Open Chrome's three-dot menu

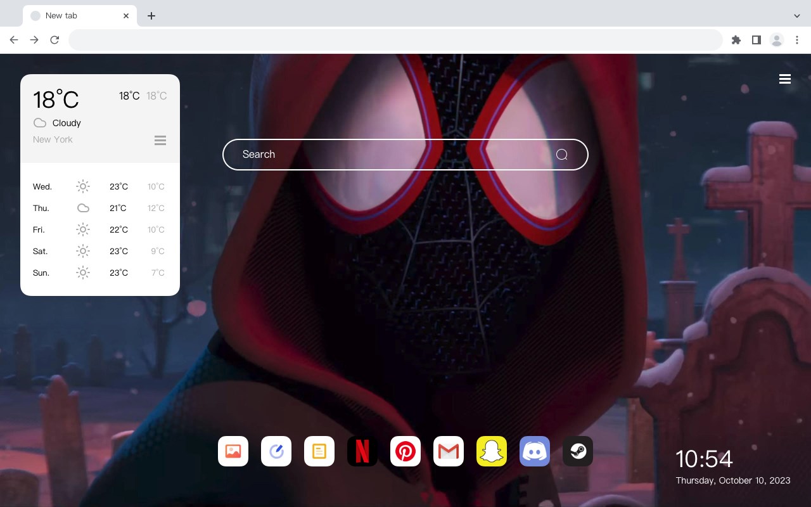click(797, 40)
